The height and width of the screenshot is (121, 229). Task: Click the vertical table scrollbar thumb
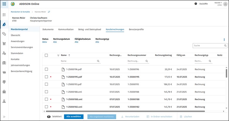pos(227,73)
